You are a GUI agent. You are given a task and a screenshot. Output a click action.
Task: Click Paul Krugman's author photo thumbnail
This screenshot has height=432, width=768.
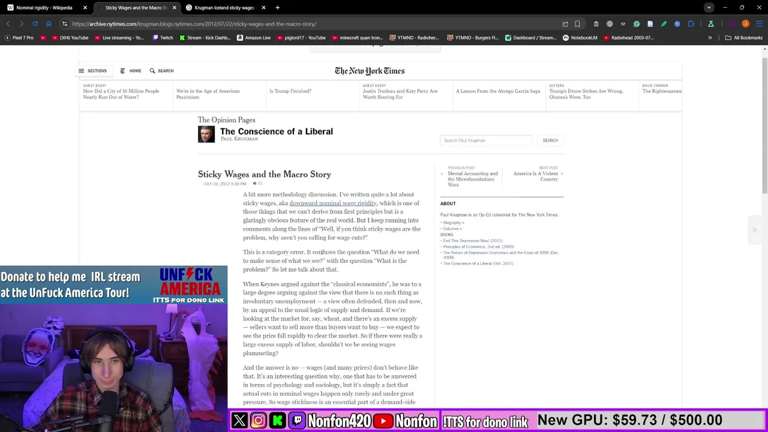[x=206, y=134]
